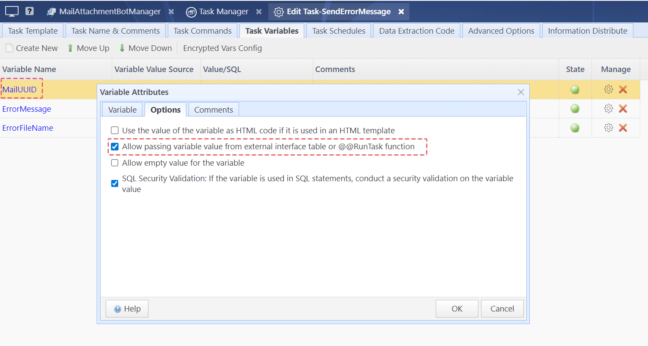Screen dimensions: 648x346
Task: Open the help question mark icon
Action: click(29, 11)
